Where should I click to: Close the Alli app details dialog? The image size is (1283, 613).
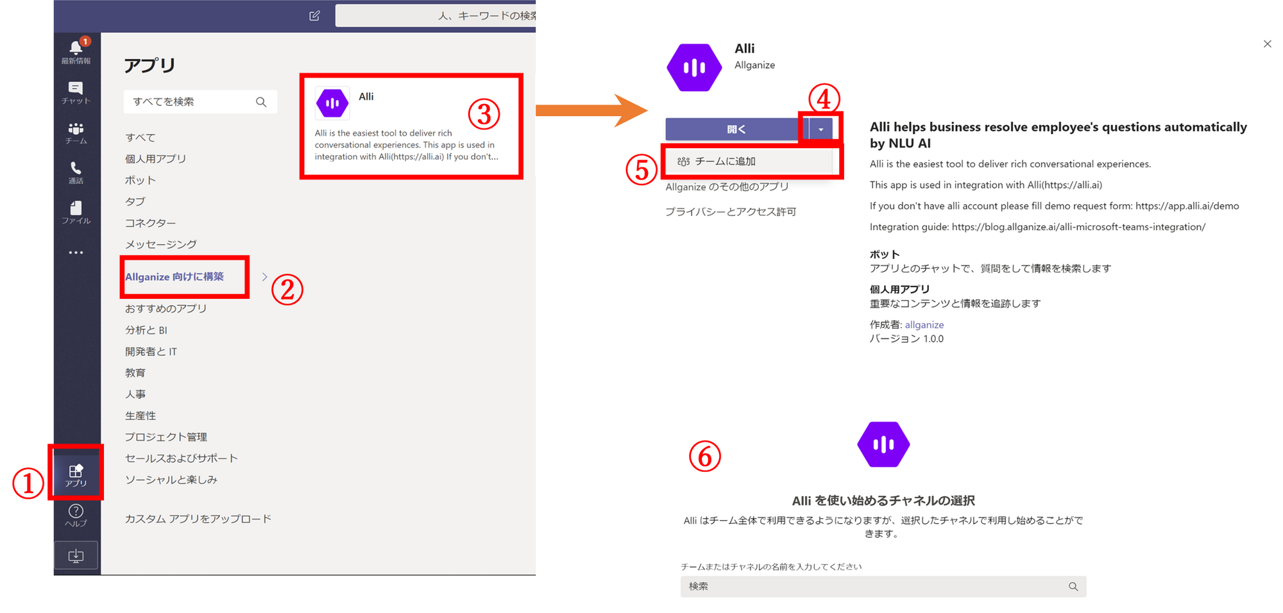pyautogui.click(x=1267, y=44)
